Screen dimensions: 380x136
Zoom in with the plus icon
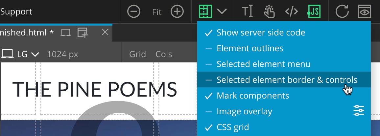pos(177,11)
